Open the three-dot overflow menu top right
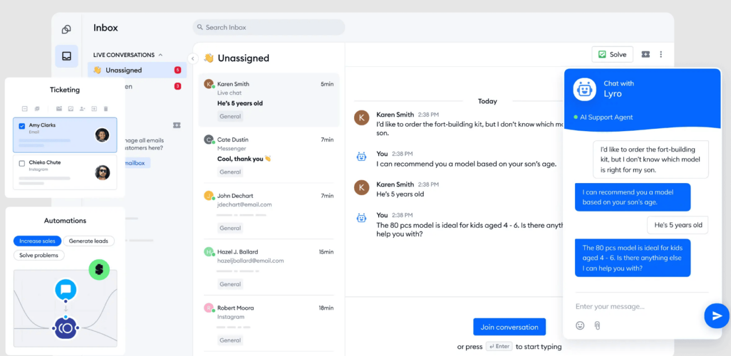Image resolution: width=731 pixels, height=356 pixels. (x=661, y=54)
